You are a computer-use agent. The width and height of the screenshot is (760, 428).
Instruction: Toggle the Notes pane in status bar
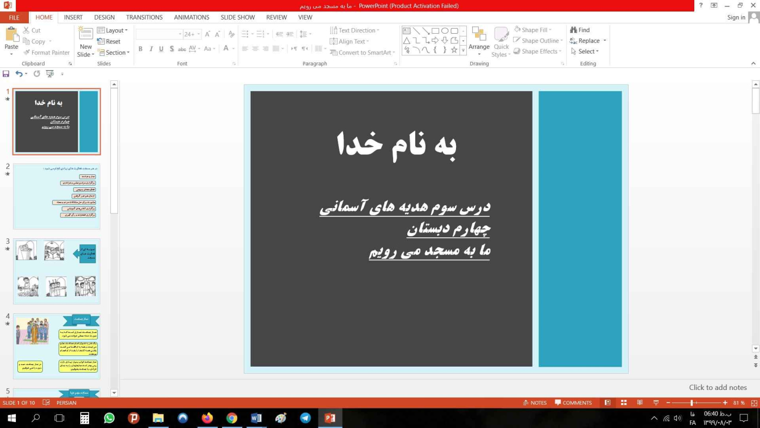(535, 403)
